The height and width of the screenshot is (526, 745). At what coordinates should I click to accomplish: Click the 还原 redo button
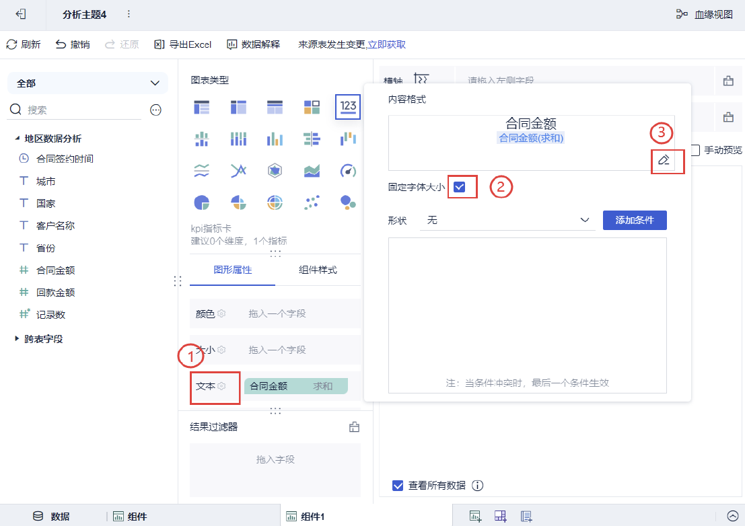[x=122, y=44]
